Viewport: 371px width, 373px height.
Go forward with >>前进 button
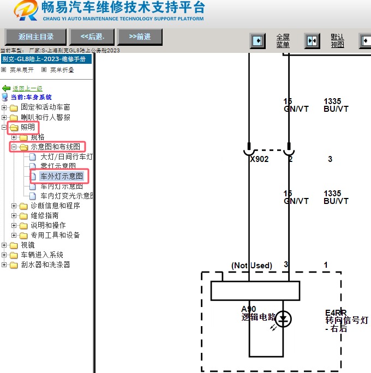coord(140,37)
